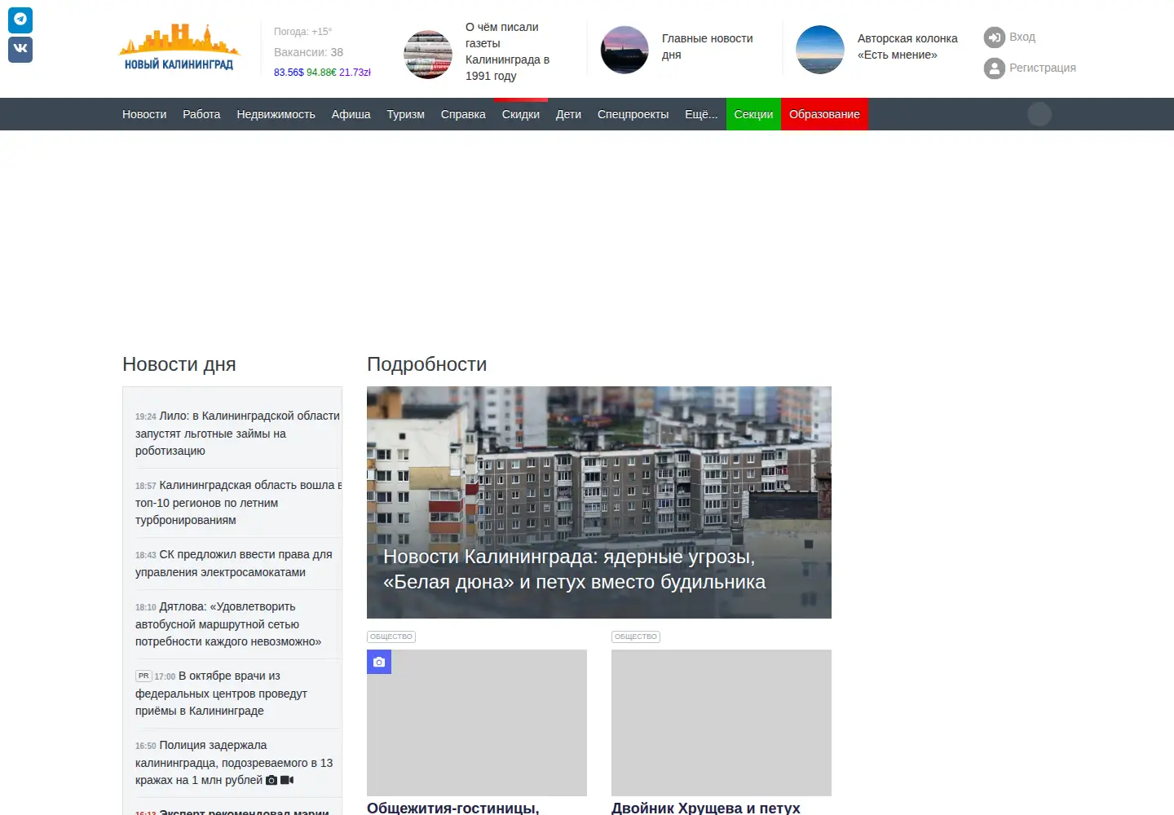Open the Недвижимость menu item

pyautogui.click(x=276, y=114)
